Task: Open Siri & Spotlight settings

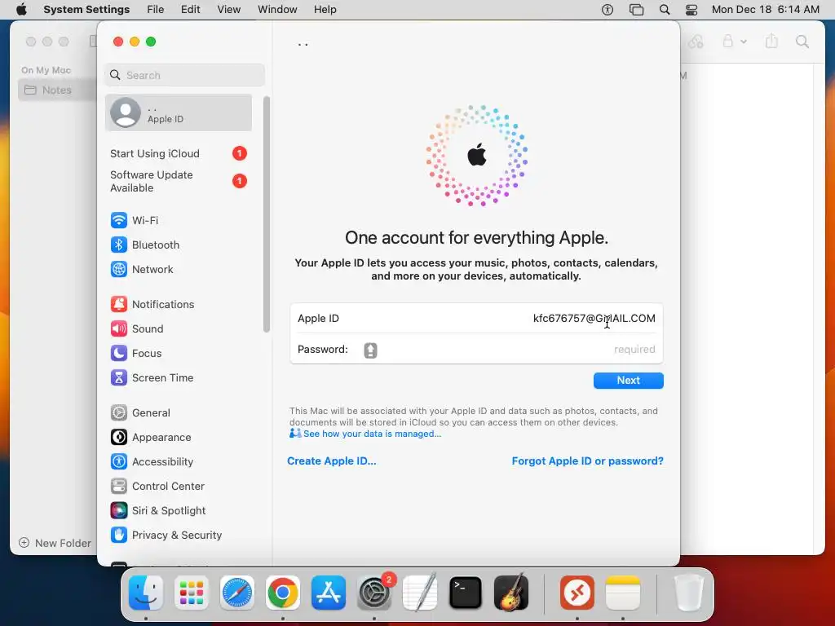Action: (158, 511)
